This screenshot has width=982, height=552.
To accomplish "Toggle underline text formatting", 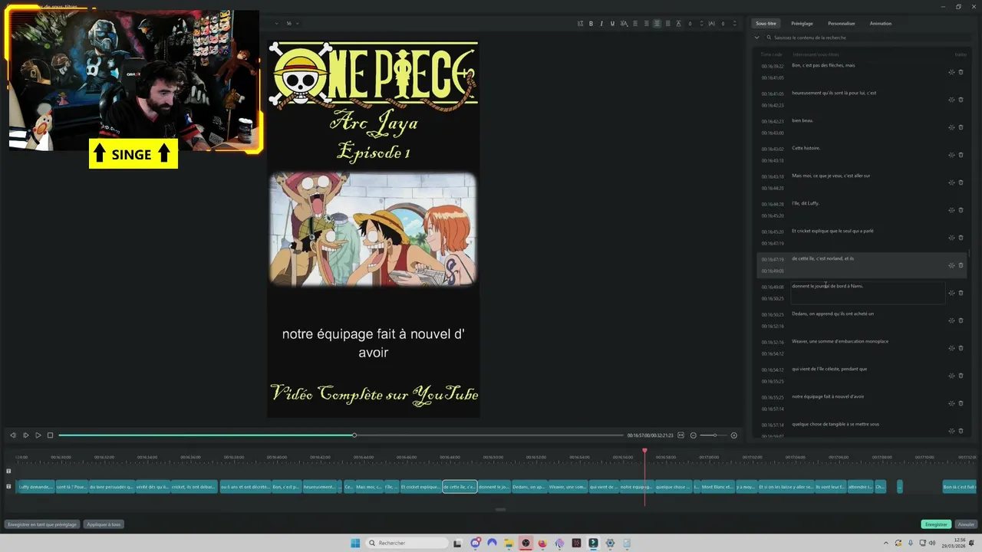I will 612,24.
